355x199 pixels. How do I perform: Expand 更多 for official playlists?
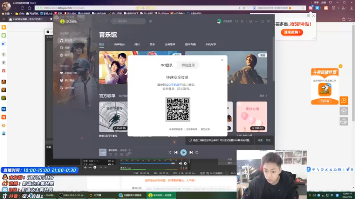tap(263, 96)
